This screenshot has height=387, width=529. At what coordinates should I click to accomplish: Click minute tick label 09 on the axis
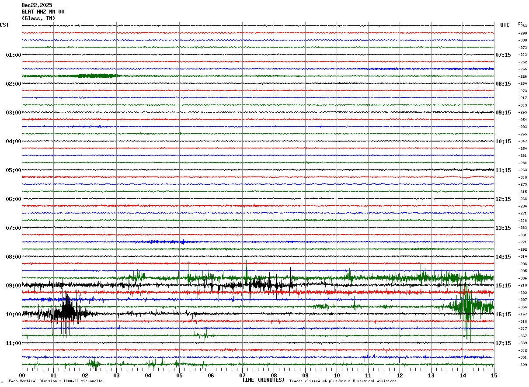pyautogui.click(x=305, y=375)
